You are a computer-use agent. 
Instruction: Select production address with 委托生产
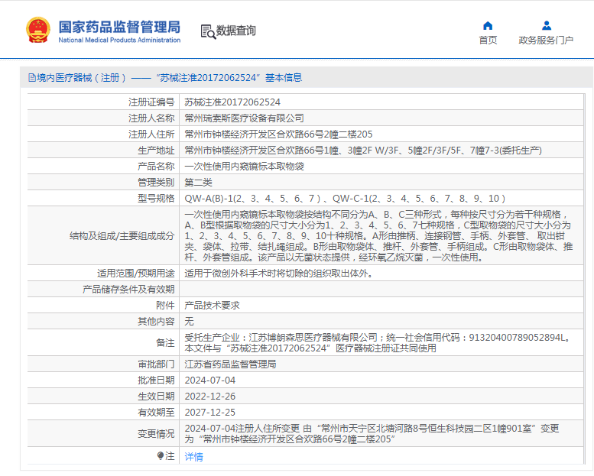point(363,151)
